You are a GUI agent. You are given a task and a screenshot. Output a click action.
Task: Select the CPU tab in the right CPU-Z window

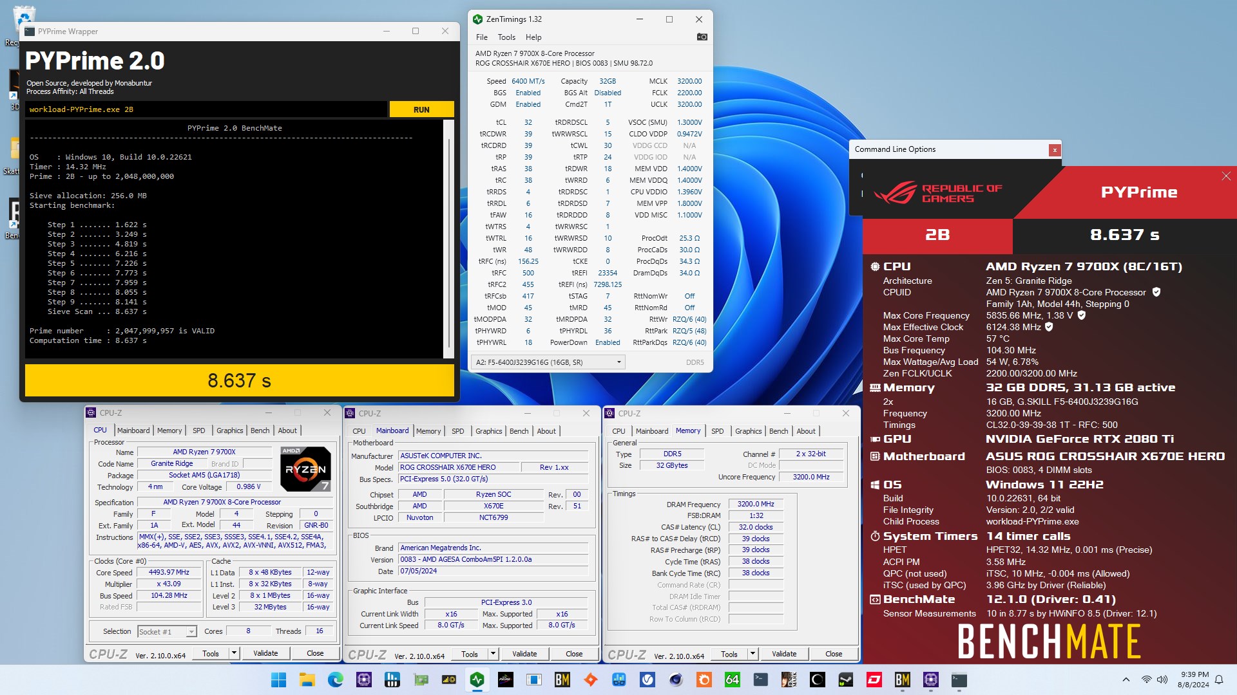pos(618,431)
